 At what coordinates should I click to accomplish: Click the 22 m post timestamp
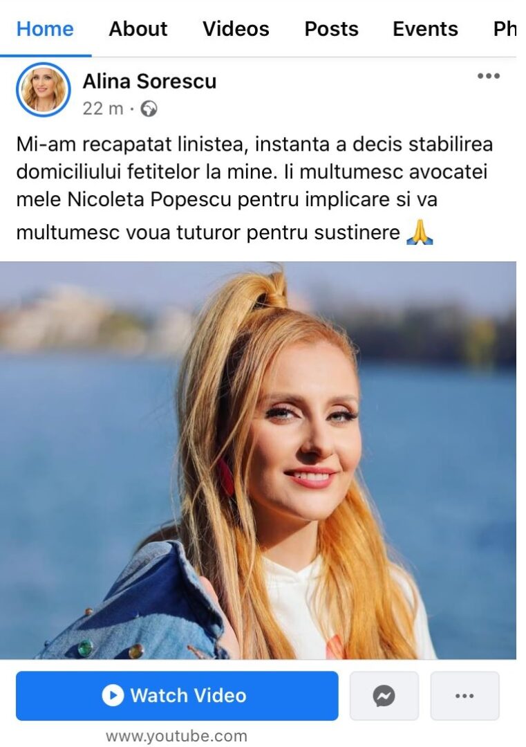[x=103, y=109]
